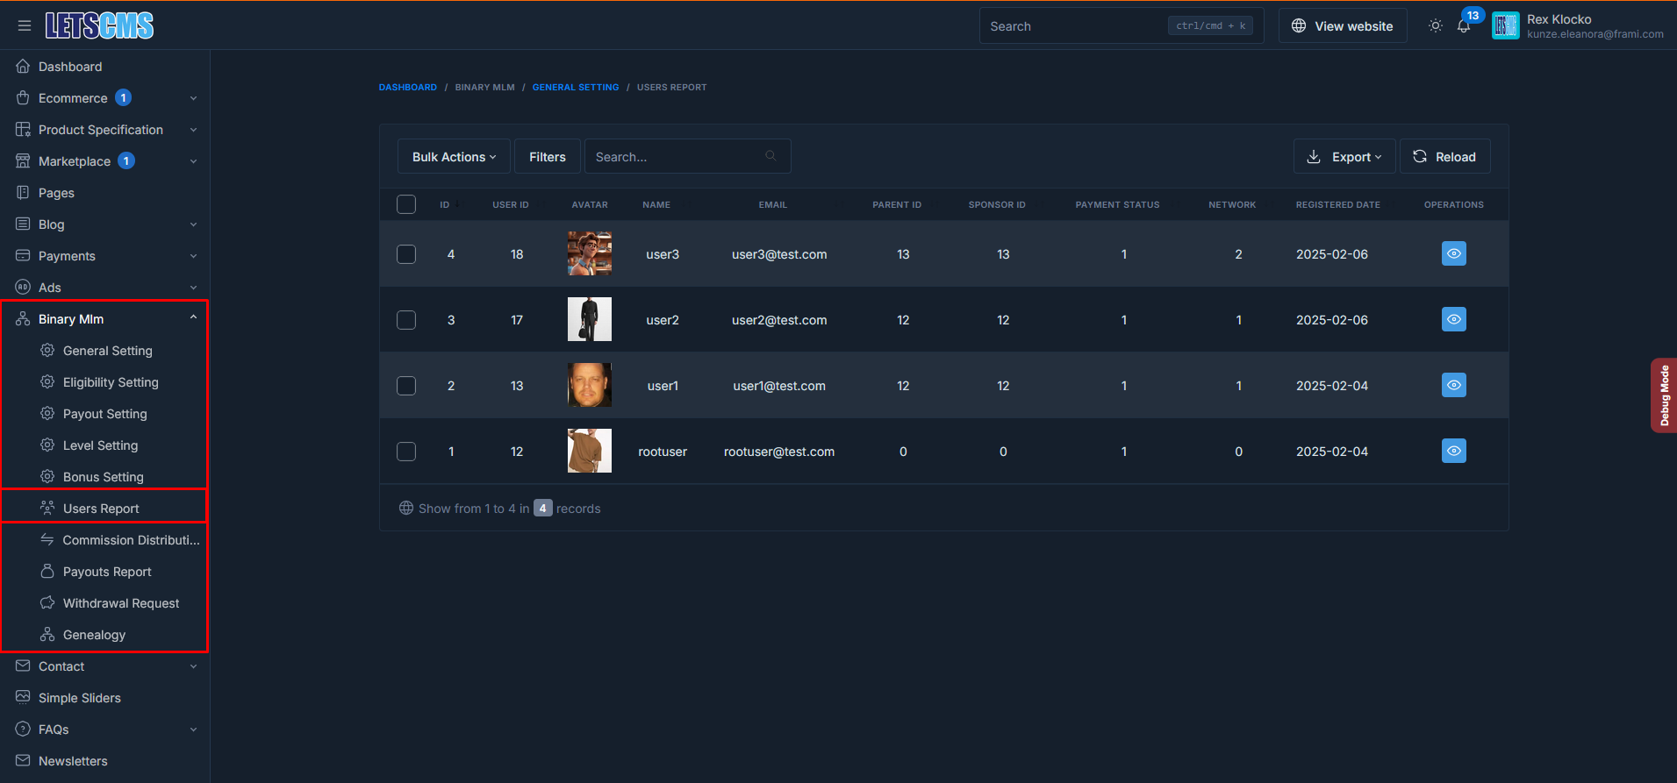Open the Debug Mode side tab

[1664, 395]
